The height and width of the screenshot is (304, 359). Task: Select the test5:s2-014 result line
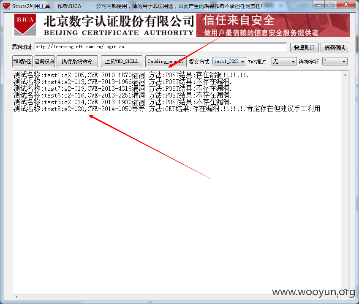click(x=122, y=102)
